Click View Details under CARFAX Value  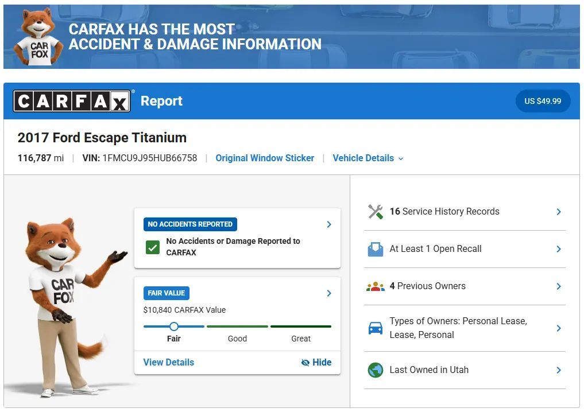pos(169,363)
